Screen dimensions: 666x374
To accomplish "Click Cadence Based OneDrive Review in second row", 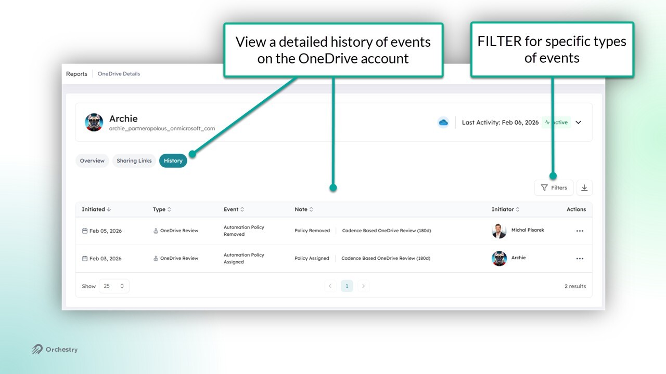I will [386, 258].
